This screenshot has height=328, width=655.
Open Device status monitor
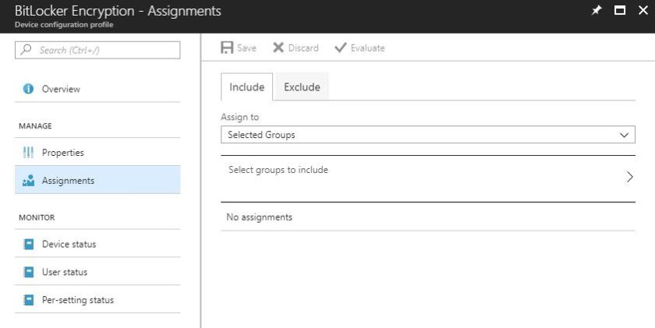[x=97, y=244]
